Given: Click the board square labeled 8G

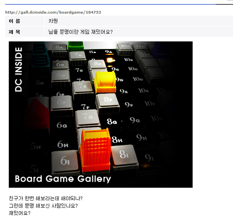Looking at the screenshot, I should click(112, 122).
